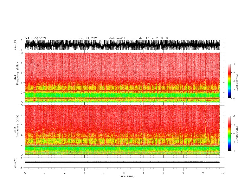Image resolution: width=251 pixels, height=194 pixels.
Task: Click the time axis tick label "3"
Action: pyautogui.click(x=84, y=173)
